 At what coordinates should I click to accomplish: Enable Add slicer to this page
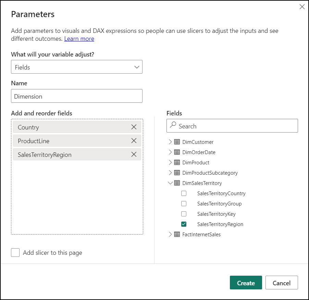coord(15,252)
